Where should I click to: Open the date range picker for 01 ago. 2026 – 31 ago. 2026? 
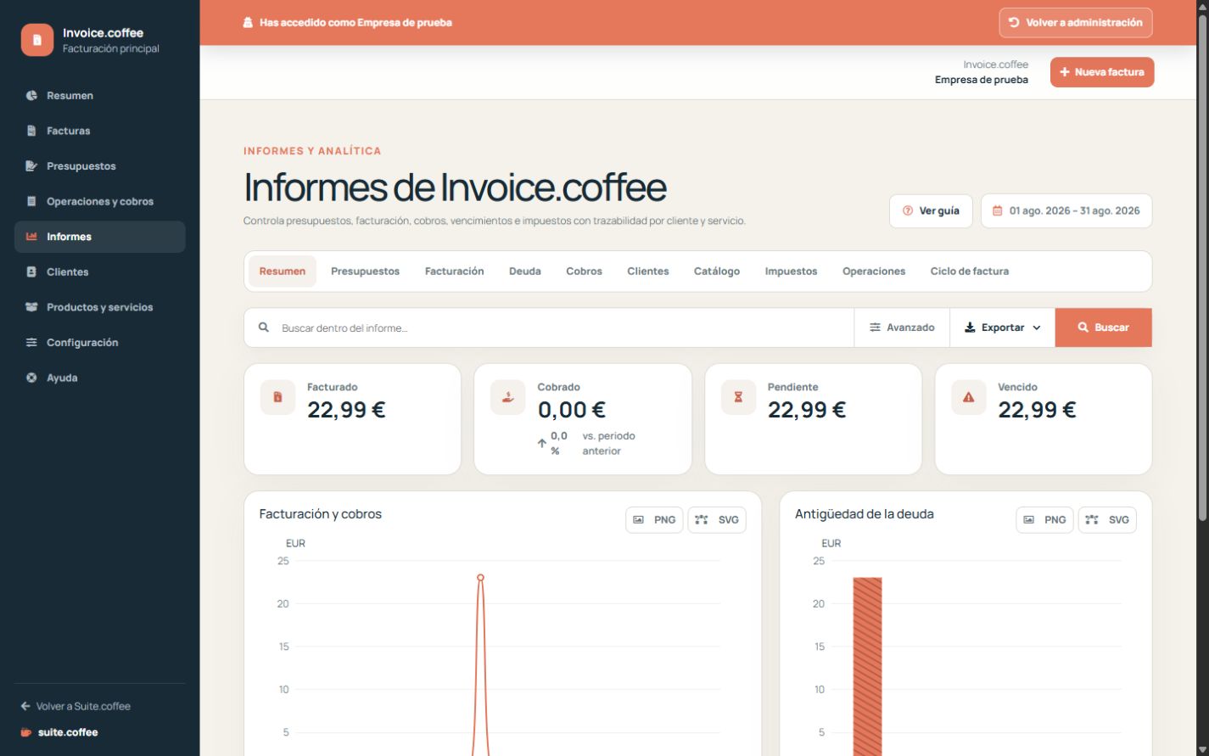point(1066,210)
